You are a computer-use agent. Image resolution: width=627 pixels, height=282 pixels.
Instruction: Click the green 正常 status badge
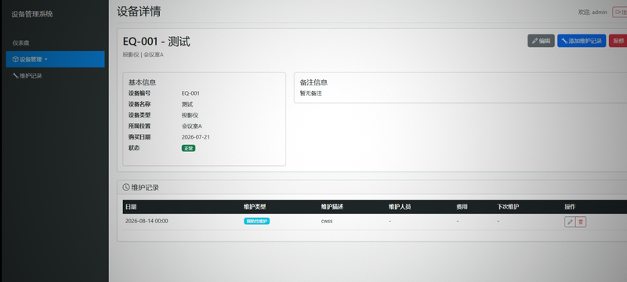coord(188,148)
